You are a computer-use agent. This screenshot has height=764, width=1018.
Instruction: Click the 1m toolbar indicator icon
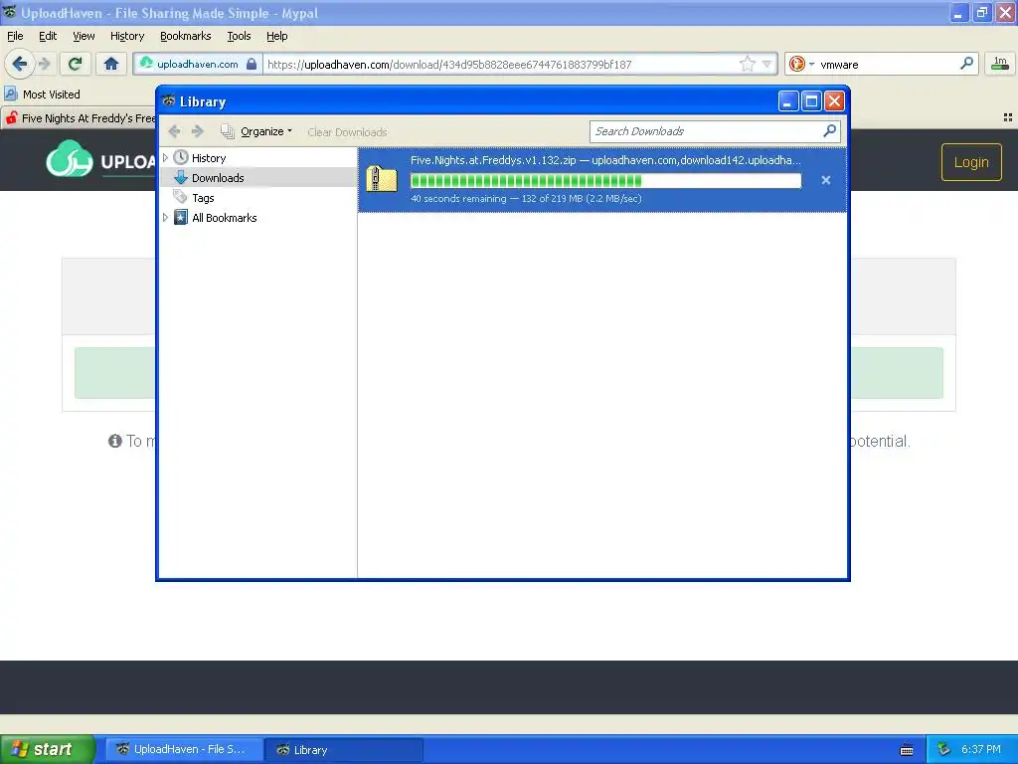pyautogui.click(x=1000, y=64)
